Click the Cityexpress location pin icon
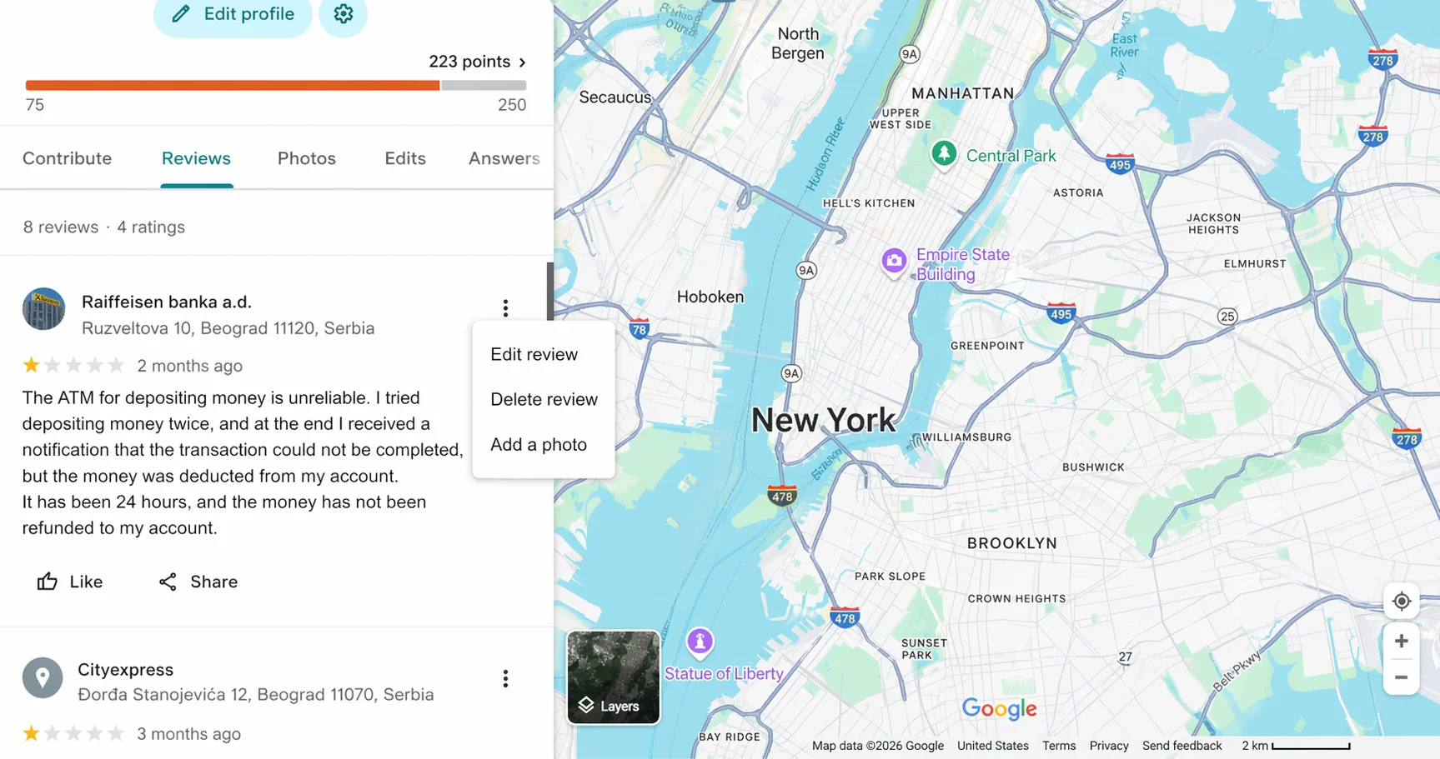The image size is (1440, 759). click(x=43, y=678)
